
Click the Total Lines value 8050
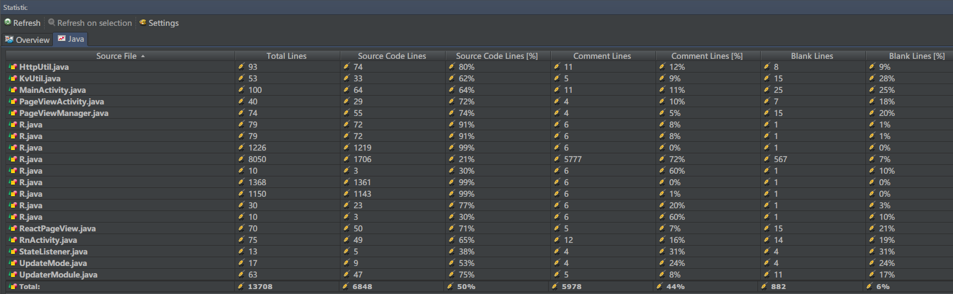257,159
